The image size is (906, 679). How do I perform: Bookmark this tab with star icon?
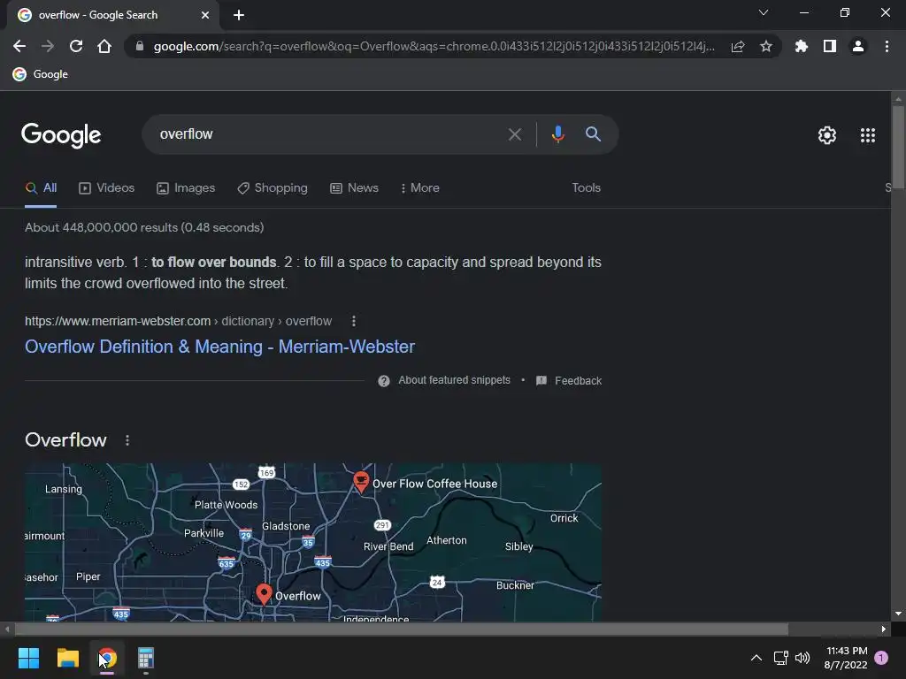pyautogui.click(x=766, y=46)
